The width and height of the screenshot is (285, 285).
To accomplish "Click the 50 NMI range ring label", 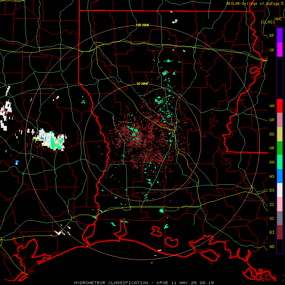I will [142, 84].
